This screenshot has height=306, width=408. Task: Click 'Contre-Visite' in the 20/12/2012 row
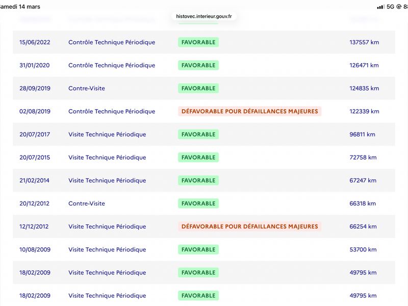87,203
